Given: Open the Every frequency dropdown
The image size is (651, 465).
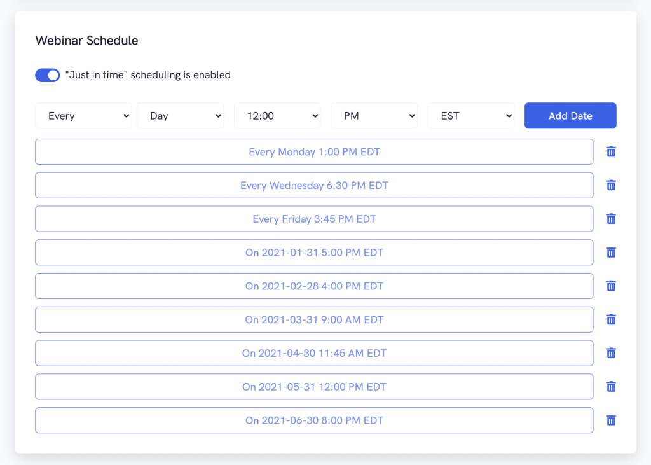Looking at the screenshot, I should [83, 116].
